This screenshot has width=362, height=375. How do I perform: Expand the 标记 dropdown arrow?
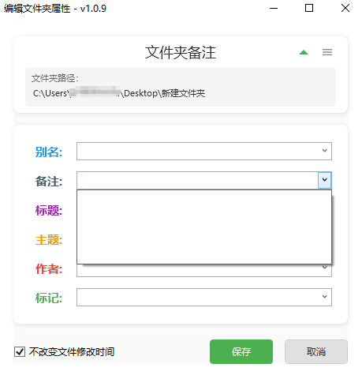point(325,297)
